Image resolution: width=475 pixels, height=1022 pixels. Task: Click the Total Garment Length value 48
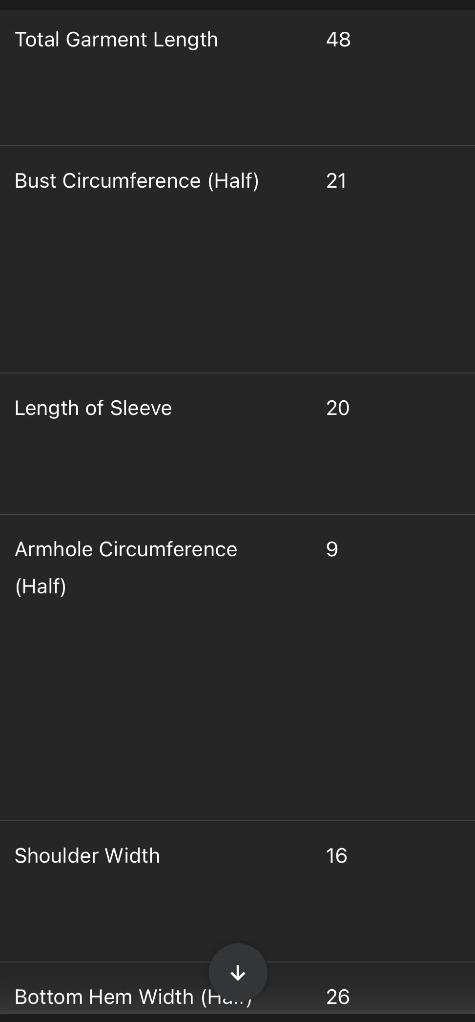338,40
